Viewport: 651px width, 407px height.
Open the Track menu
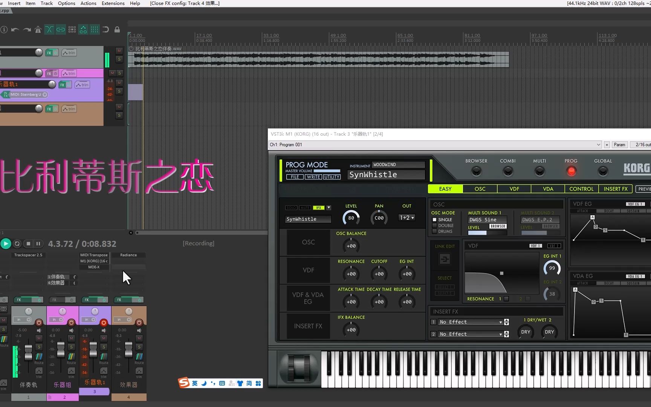pyautogui.click(x=47, y=3)
